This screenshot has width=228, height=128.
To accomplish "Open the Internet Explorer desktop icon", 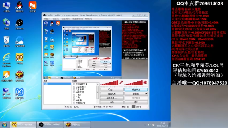I will pos(6,60).
